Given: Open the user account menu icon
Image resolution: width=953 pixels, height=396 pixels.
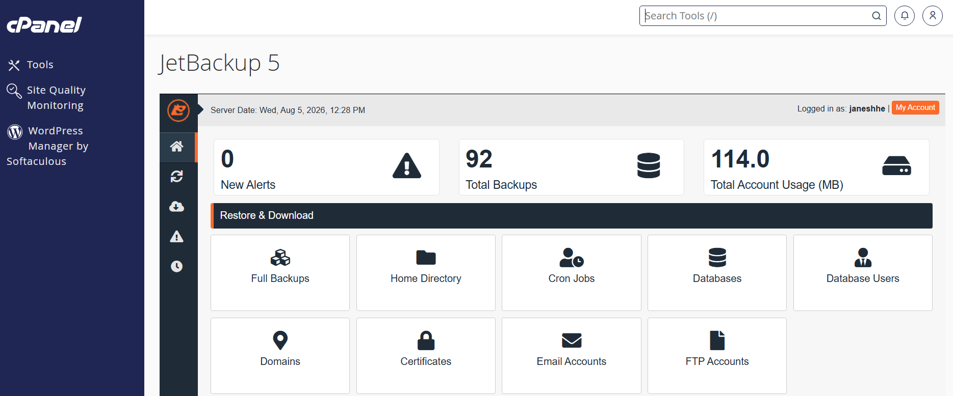Looking at the screenshot, I should pos(933,16).
